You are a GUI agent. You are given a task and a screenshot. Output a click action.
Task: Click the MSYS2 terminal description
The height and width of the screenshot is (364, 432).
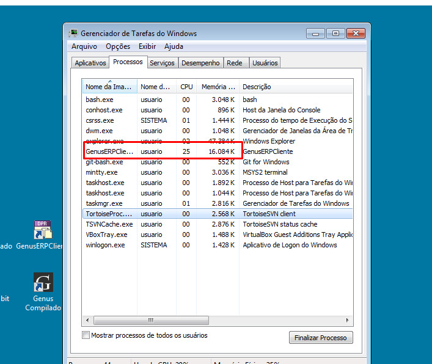point(265,172)
